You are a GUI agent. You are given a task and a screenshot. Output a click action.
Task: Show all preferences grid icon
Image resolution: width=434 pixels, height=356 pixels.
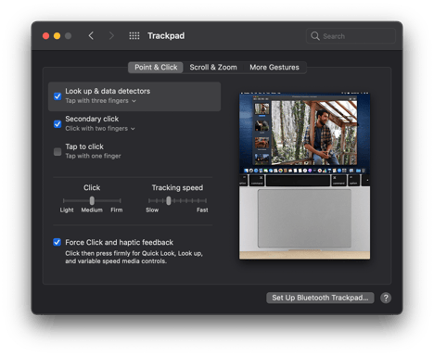pos(134,36)
